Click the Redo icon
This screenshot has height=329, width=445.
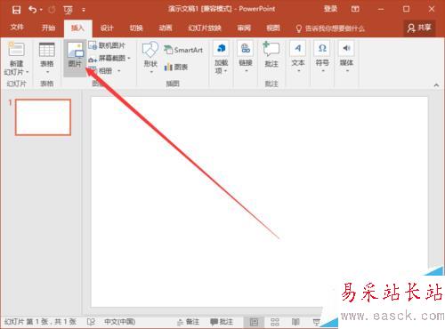pyautogui.click(x=52, y=10)
